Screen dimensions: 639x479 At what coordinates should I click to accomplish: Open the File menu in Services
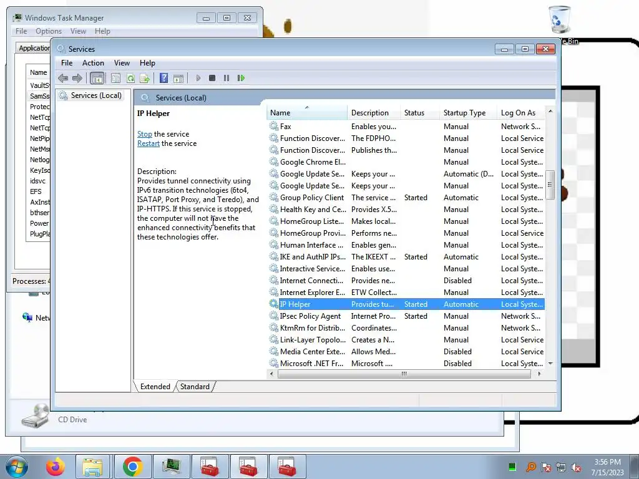click(66, 63)
